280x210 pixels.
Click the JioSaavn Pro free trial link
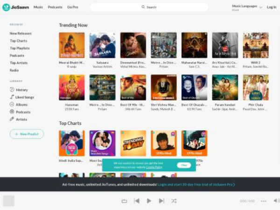pyautogui.click(x=196, y=184)
